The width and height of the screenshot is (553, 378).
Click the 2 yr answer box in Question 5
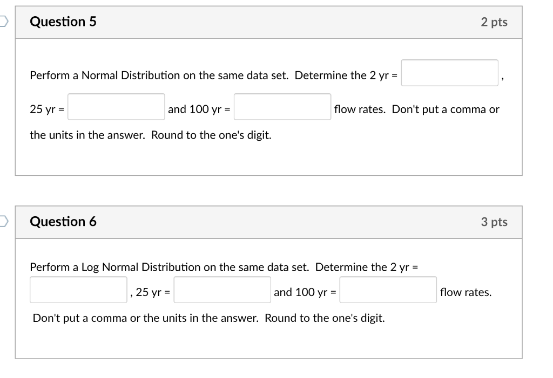[449, 72]
